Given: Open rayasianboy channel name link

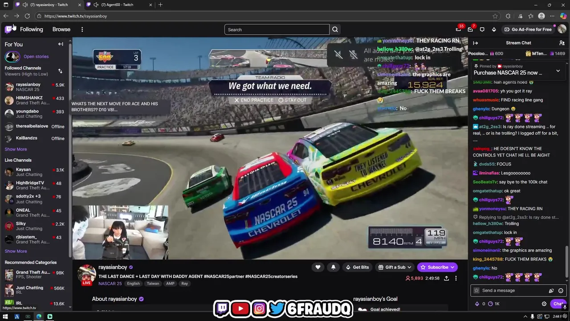Looking at the screenshot, I should coord(113,267).
